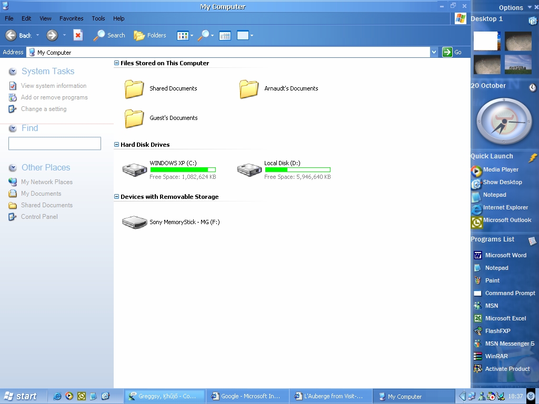
Task: Open the Address bar dropdown arrow
Action: click(434, 52)
